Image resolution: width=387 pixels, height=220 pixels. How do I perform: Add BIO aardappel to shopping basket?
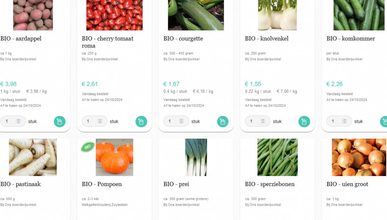[60, 122]
